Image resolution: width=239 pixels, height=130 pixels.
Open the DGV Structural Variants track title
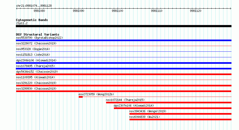point(38,34)
